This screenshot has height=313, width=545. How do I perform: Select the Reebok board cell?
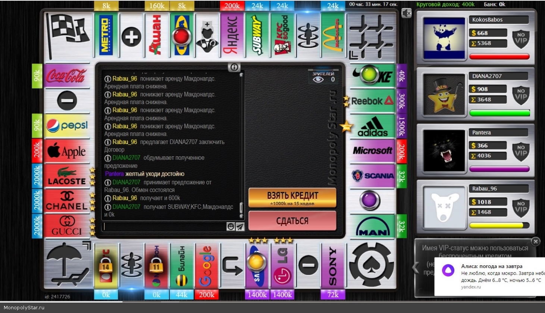372,101
